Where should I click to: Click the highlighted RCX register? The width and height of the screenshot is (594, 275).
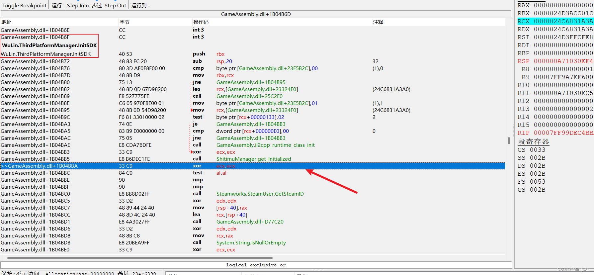click(x=555, y=21)
